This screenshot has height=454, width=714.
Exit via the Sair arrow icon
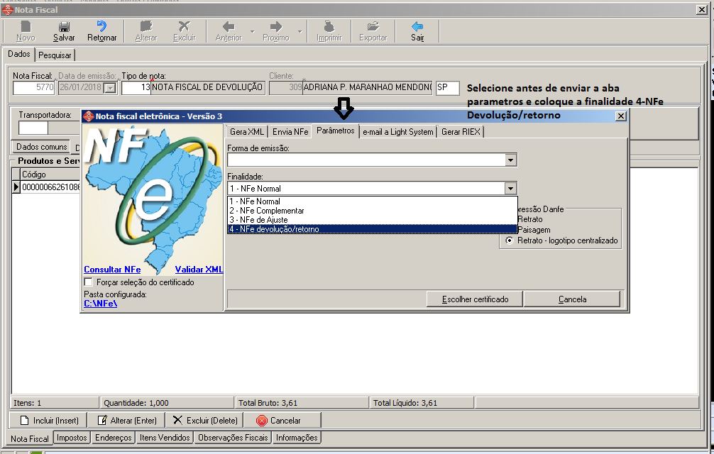coord(417,27)
